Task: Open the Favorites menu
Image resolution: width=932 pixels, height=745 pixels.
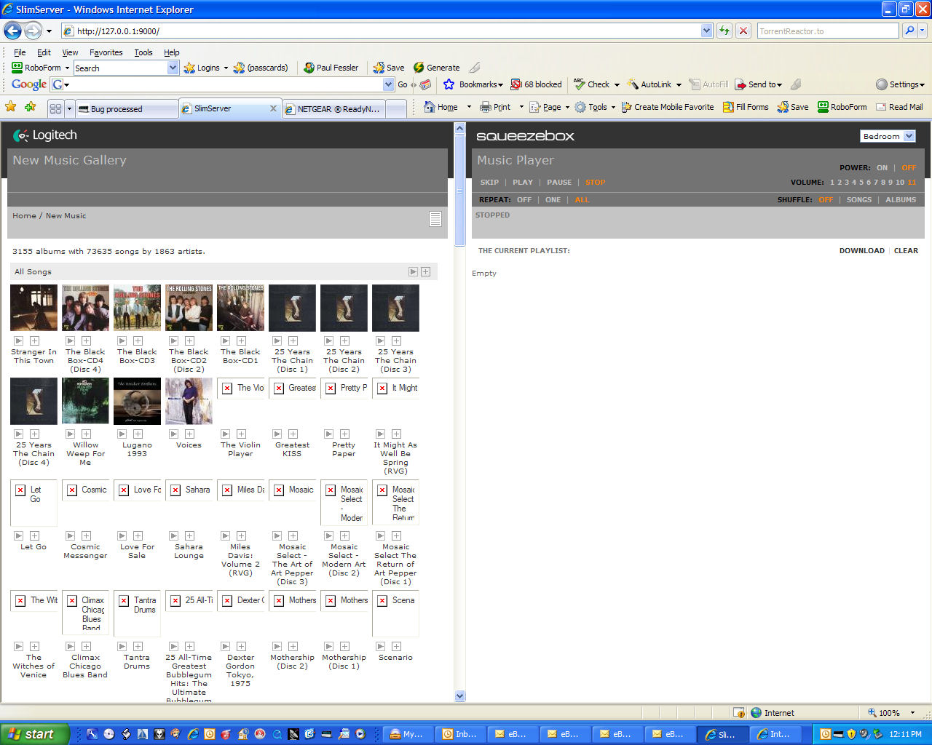Action: point(106,52)
